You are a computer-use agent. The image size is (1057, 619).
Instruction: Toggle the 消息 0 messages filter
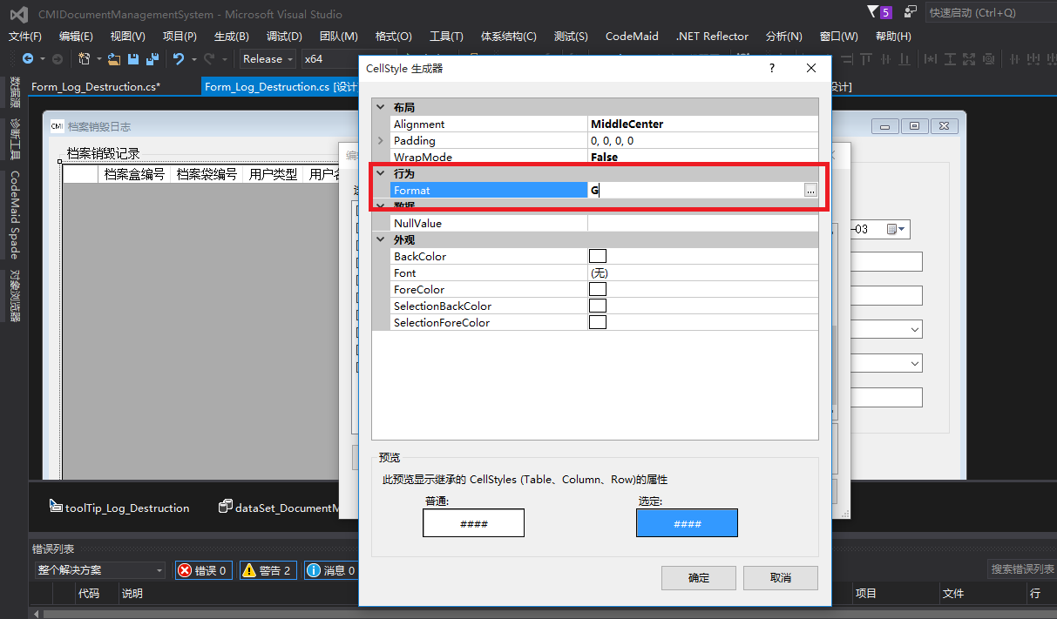click(x=330, y=570)
